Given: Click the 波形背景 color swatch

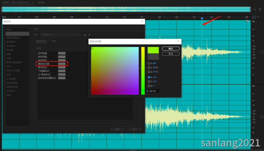Looking at the screenshot, I should (x=62, y=57).
